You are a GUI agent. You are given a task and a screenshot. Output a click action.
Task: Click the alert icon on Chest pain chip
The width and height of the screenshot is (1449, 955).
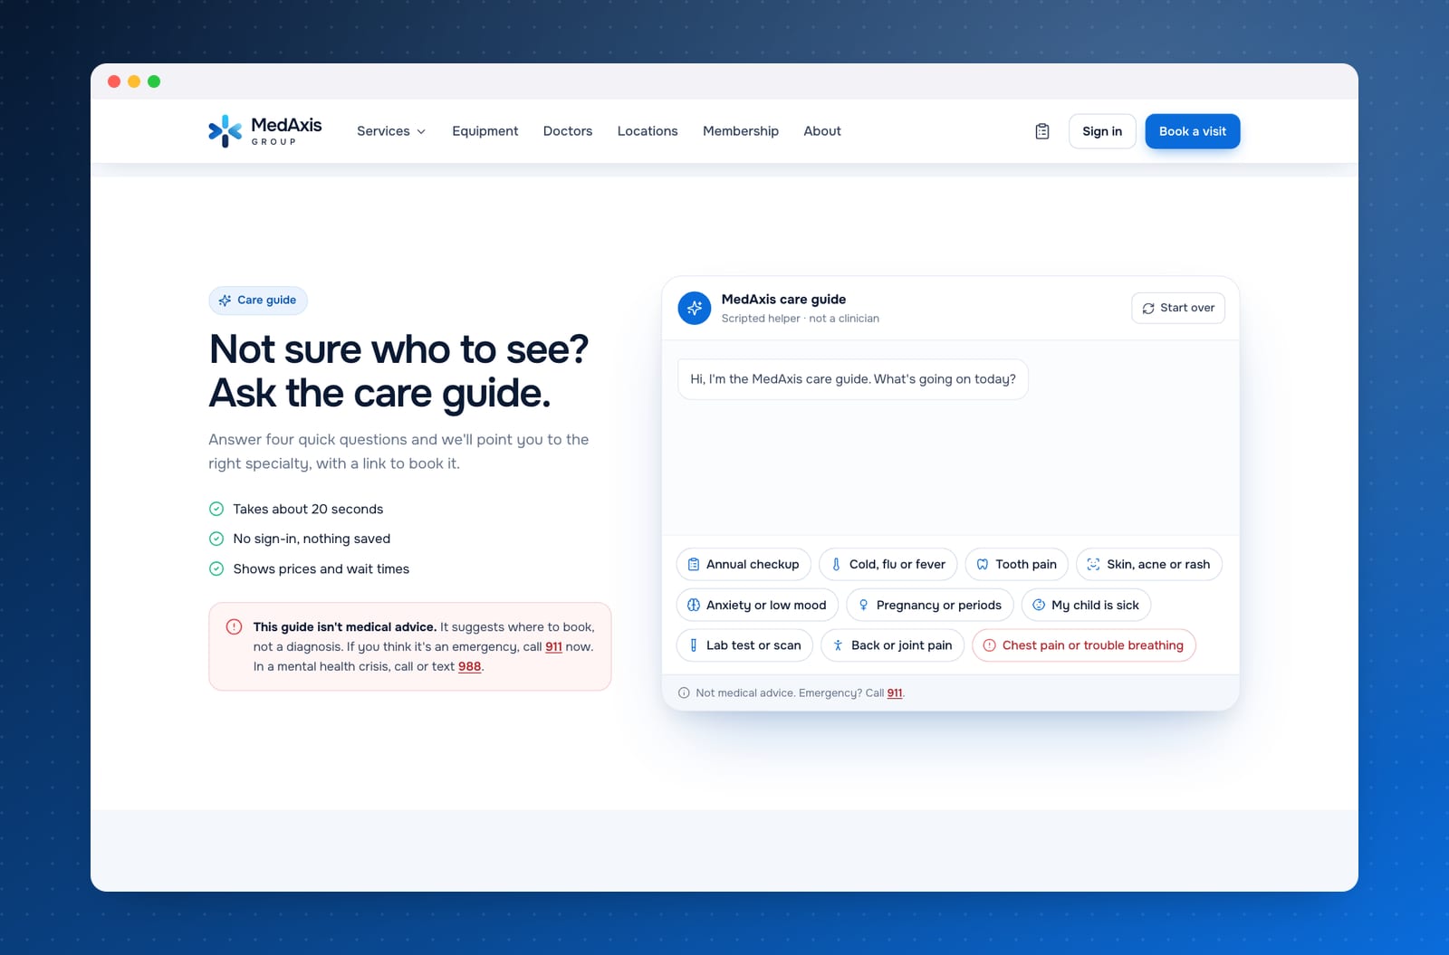pyautogui.click(x=990, y=645)
